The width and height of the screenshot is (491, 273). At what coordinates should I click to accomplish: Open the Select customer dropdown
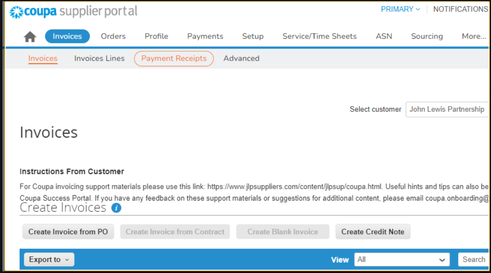pos(447,109)
